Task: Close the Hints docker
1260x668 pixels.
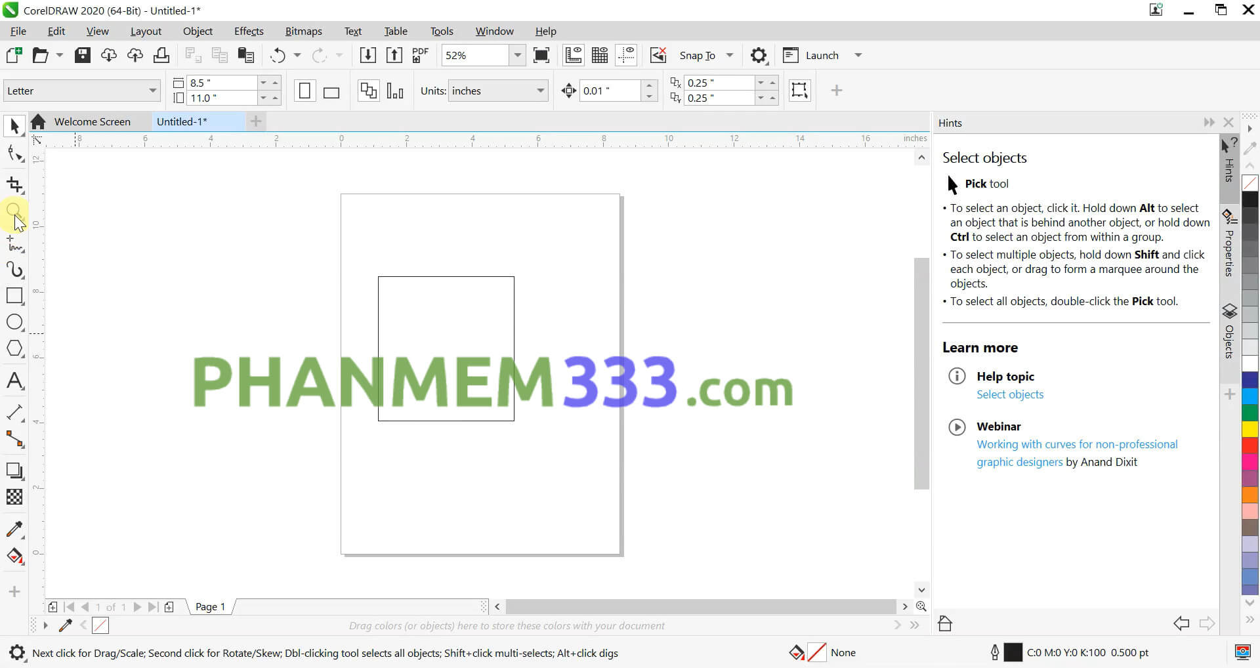Action: click(x=1228, y=123)
